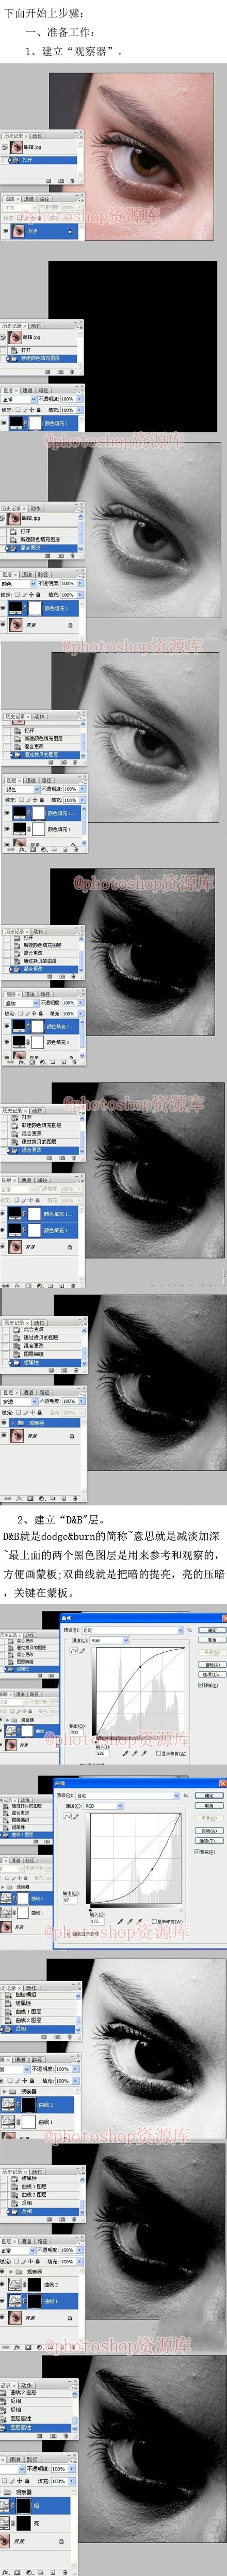
Task: Switch to 路径 tab in first Layers panel
Action: [x=44, y=199]
